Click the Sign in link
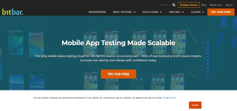The height and width of the screenshot is (111, 237). (x=229, y=5)
